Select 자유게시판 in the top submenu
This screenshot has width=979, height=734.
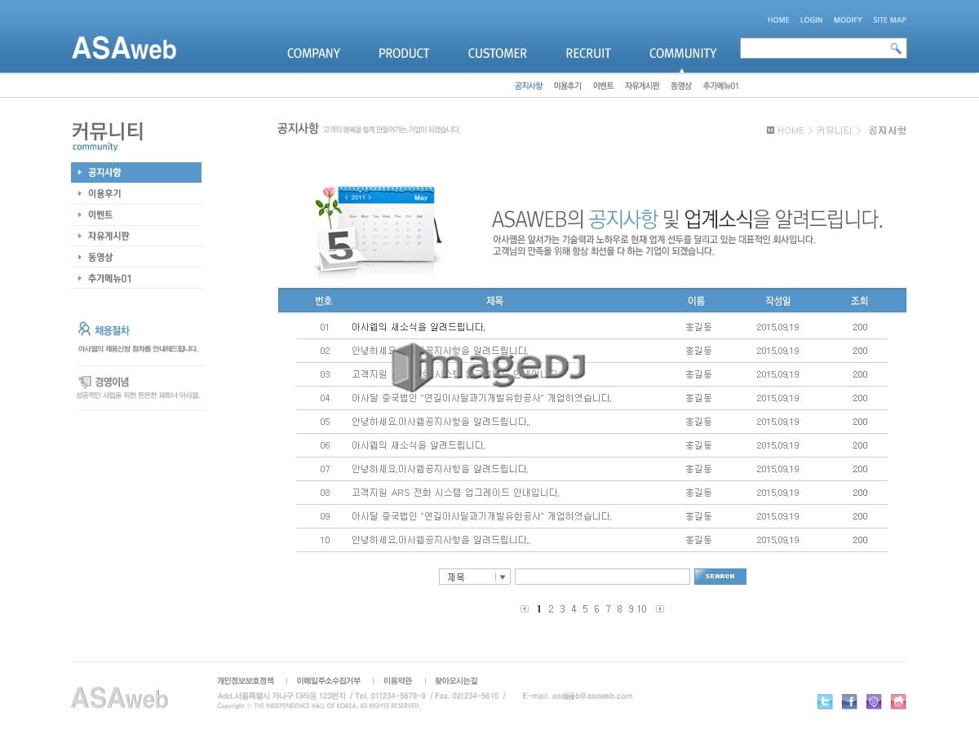(642, 86)
